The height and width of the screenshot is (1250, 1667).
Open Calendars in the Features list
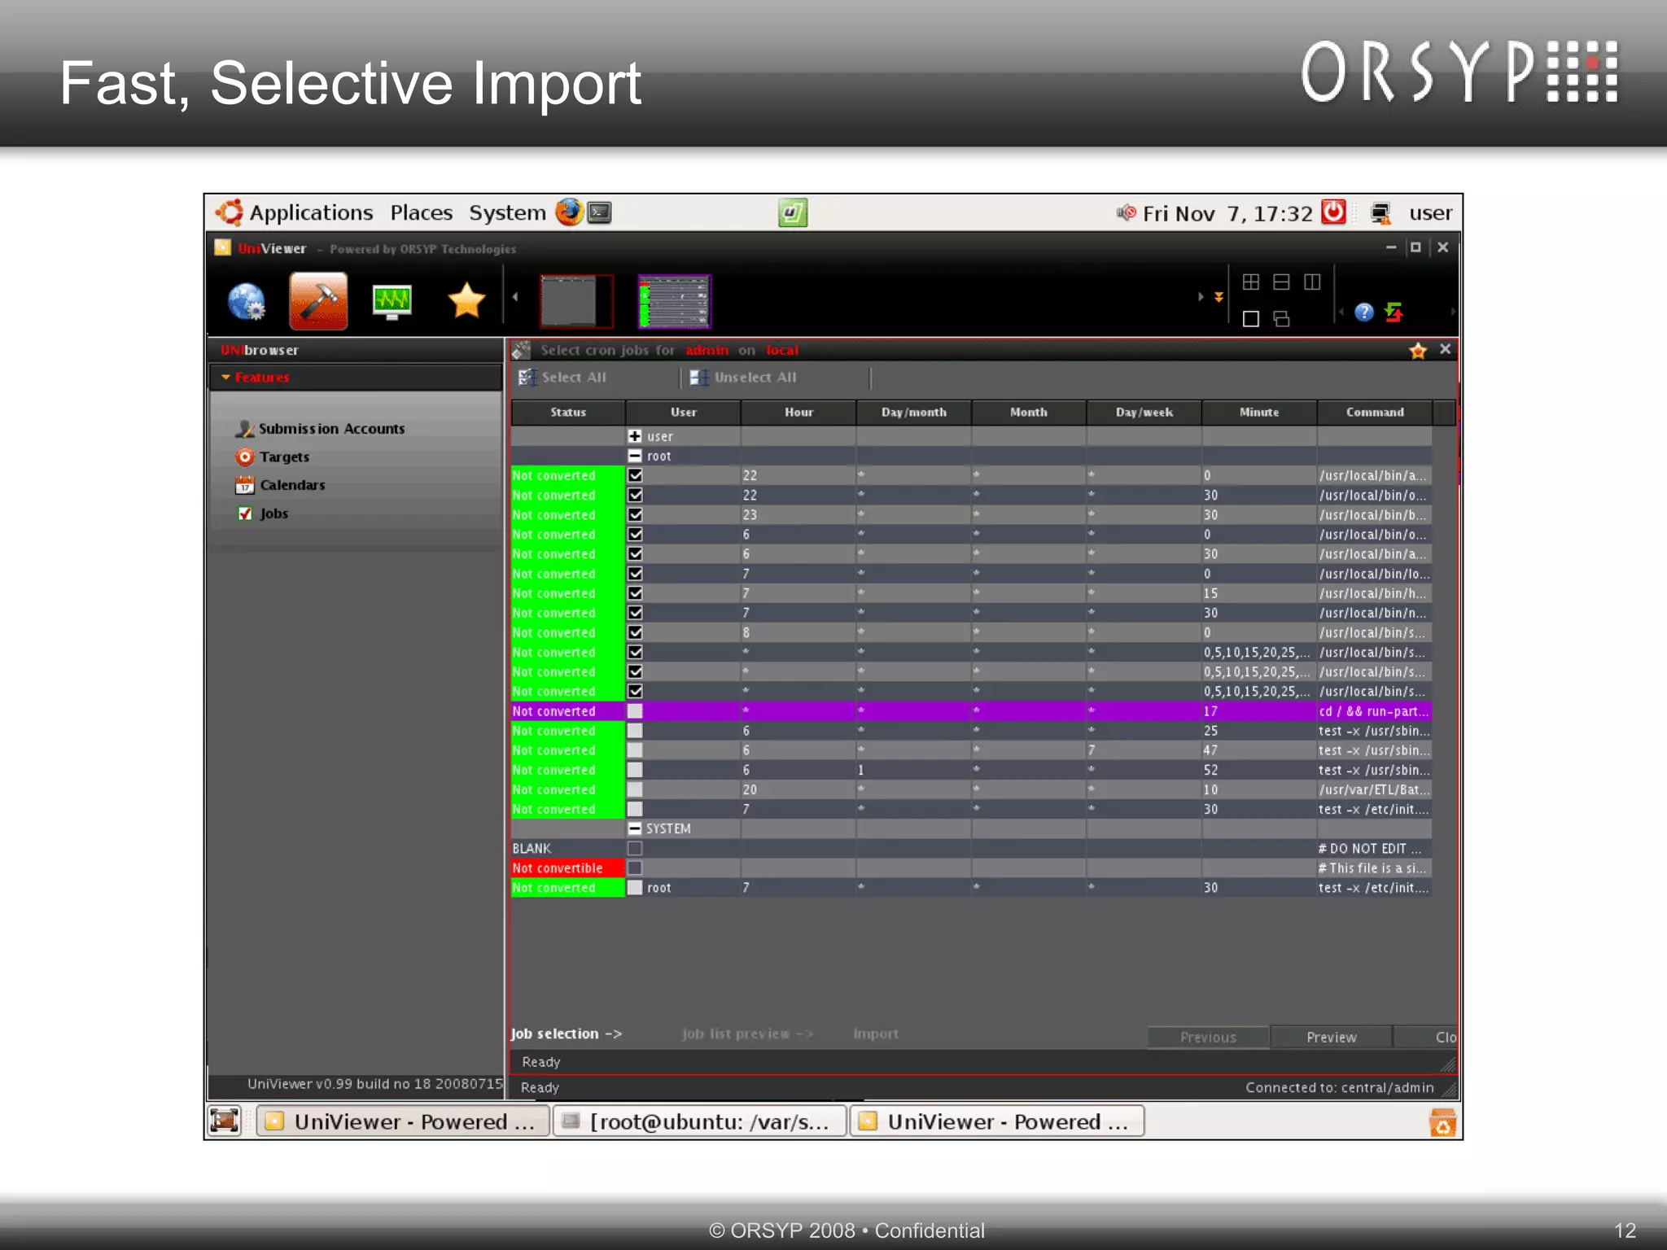(292, 485)
